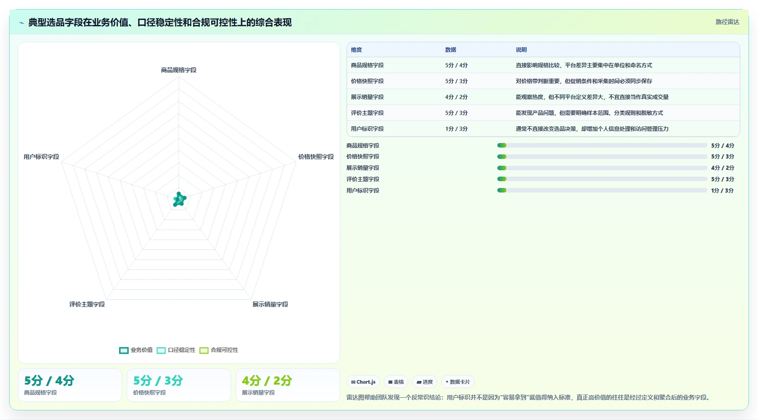
Task: Click the description starting 对价格带判断重要
Action: click(584, 81)
